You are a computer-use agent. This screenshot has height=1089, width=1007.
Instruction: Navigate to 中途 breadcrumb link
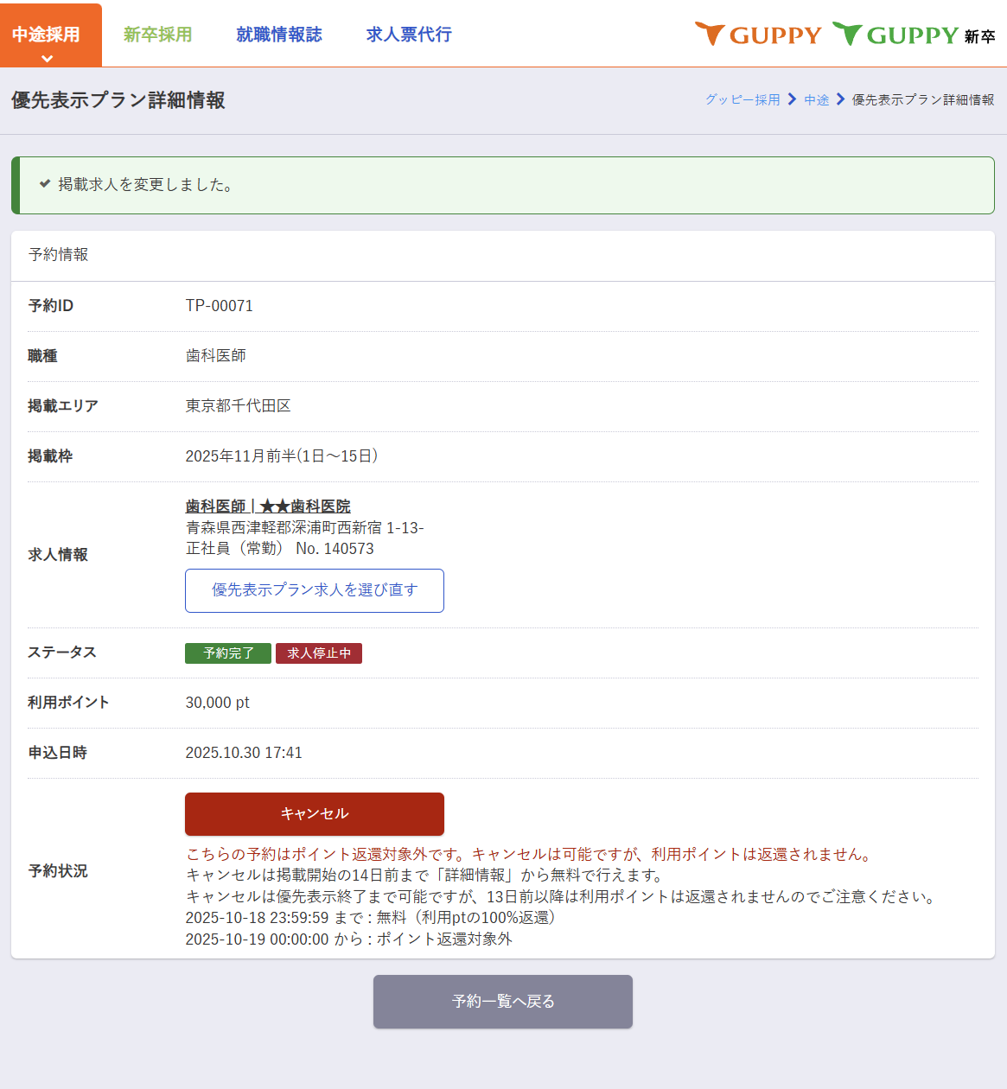pyautogui.click(x=816, y=100)
